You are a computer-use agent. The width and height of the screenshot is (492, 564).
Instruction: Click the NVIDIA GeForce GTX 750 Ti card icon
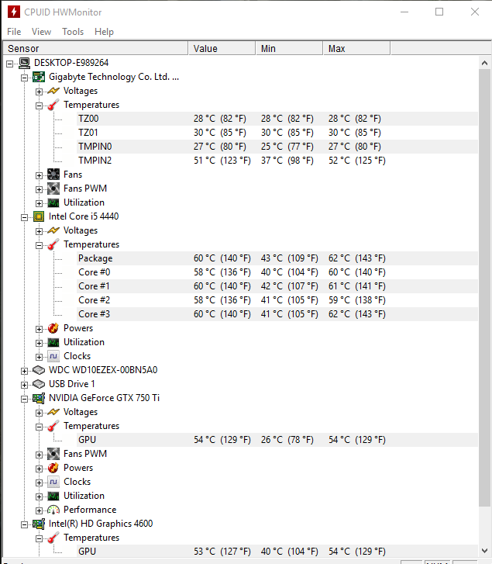[x=39, y=398]
